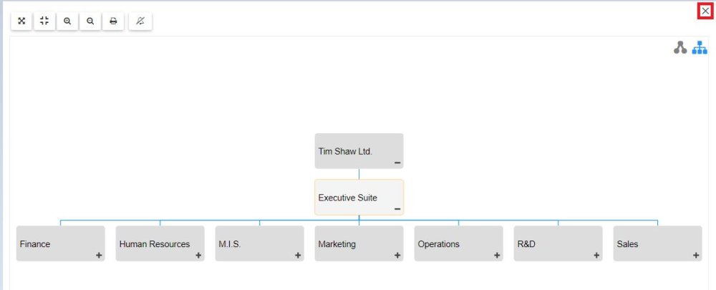Select the Executive Suite box label
Image resolution: width=716 pixels, height=290 pixels.
pos(348,198)
